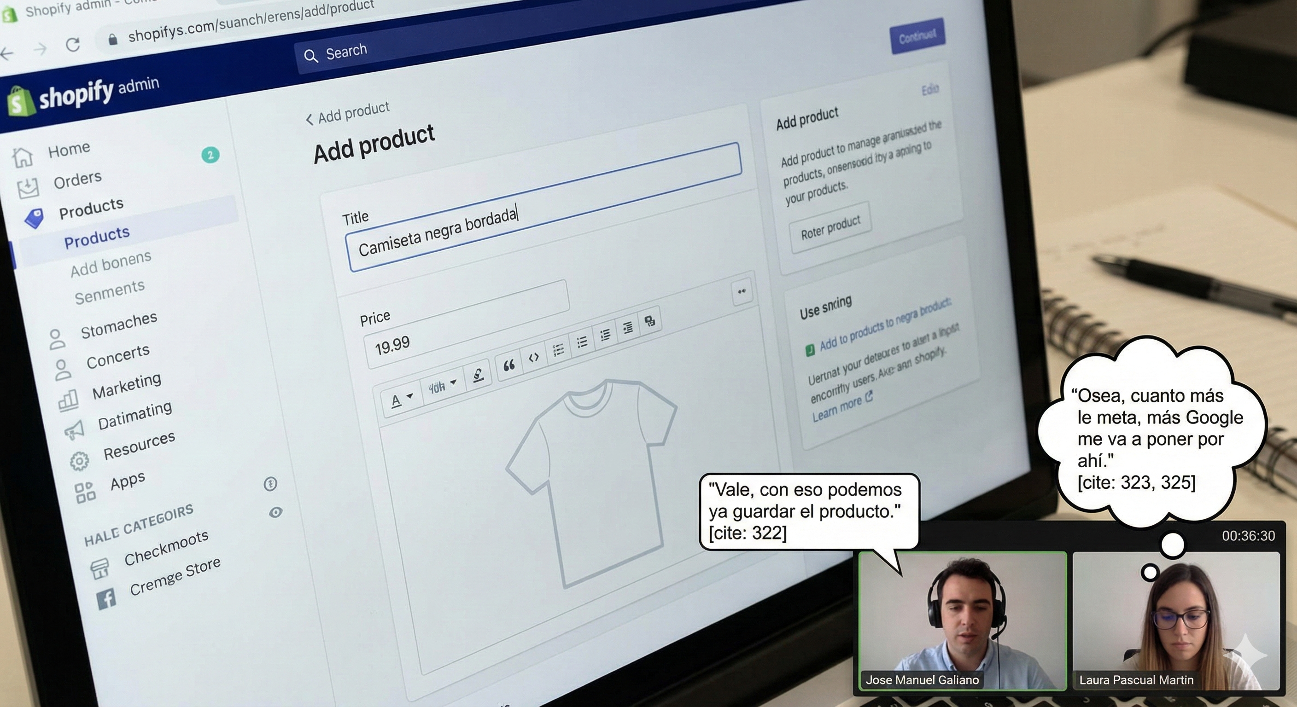Click the browser reload icon
1297x707 pixels.
[73, 44]
